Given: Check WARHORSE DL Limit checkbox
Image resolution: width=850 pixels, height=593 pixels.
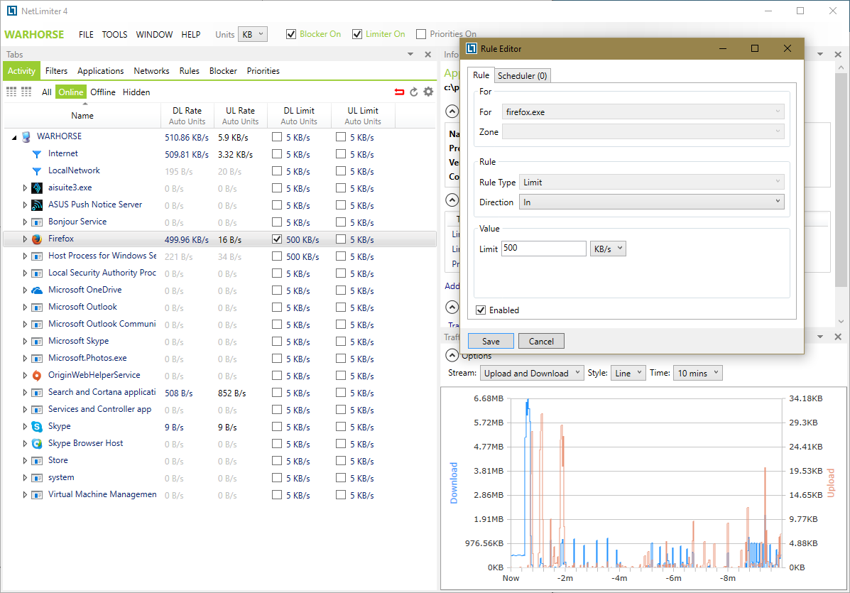Looking at the screenshot, I should pyautogui.click(x=277, y=137).
